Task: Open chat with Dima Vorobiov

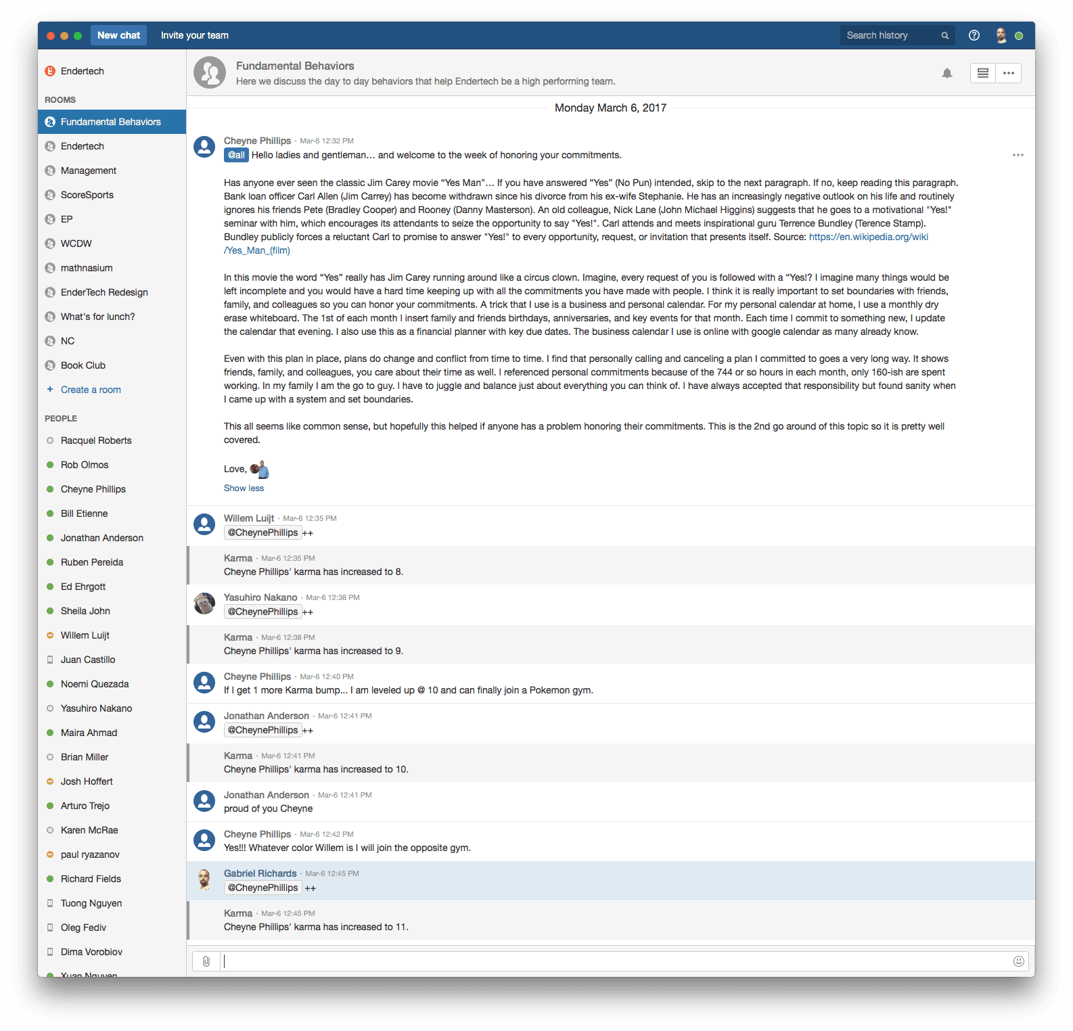Action: coord(112,952)
